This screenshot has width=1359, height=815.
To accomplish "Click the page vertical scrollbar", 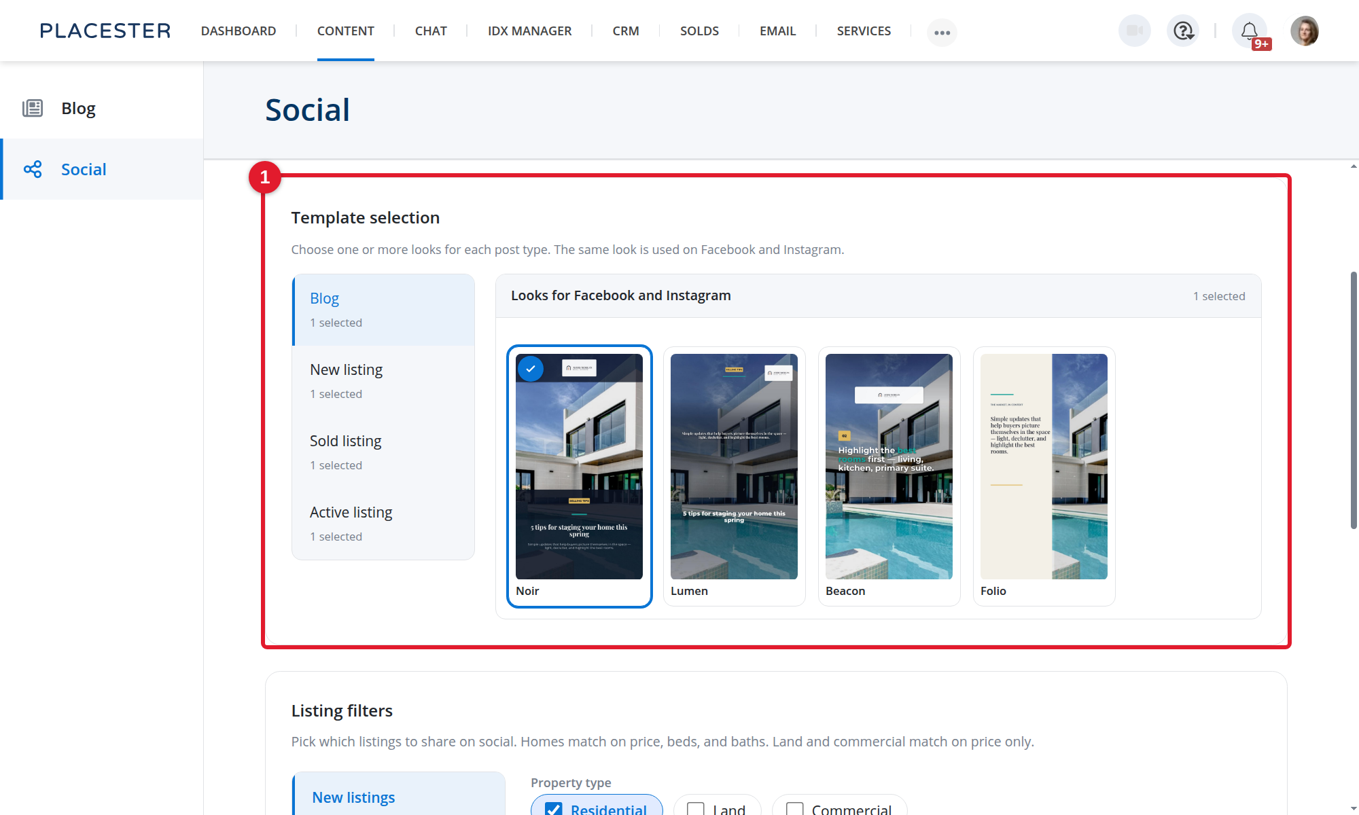I will pyautogui.click(x=1354, y=400).
